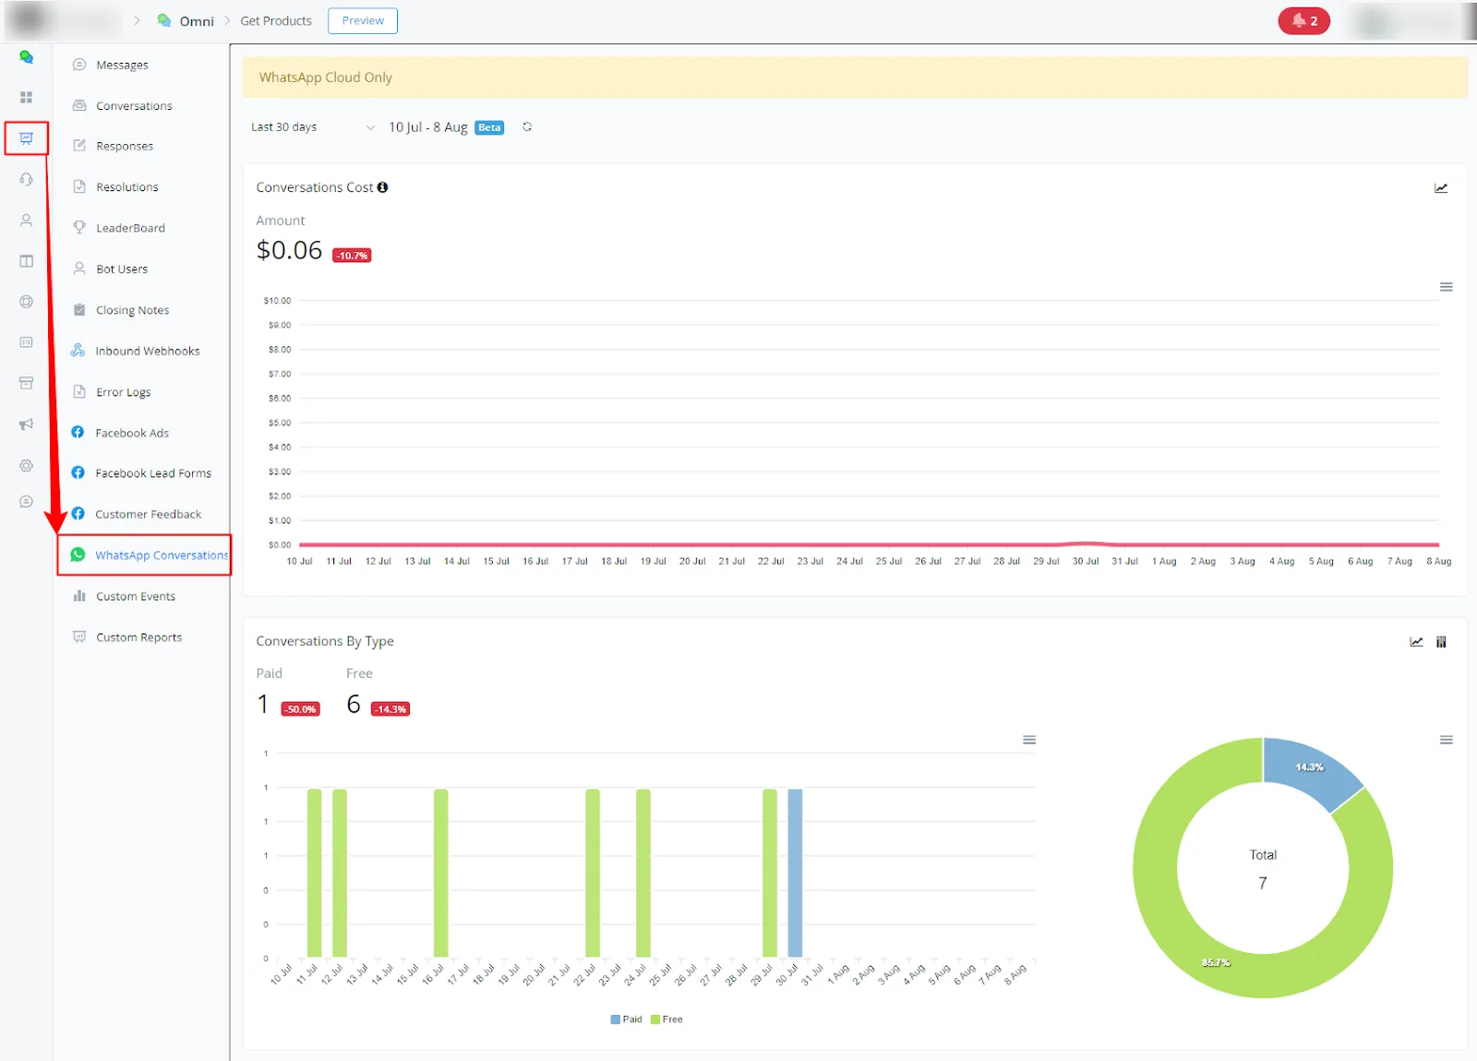
Task: Click the Preview button
Action: pyautogui.click(x=363, y=20)
